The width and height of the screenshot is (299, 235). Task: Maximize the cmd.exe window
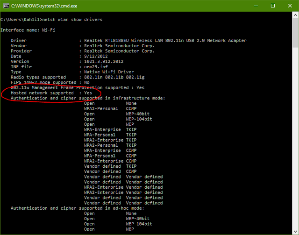[x=273, y=6]
